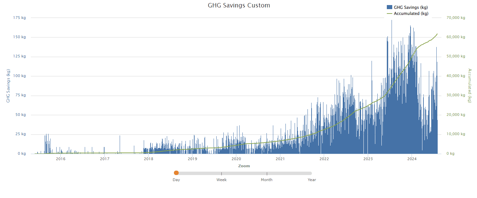477x198 pixels.
Task: Click the Month label under the zoom bar
Action: [x=267, y=180]
